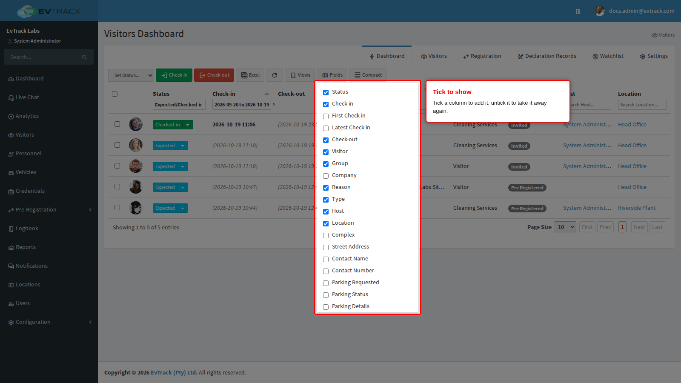Toggle the select-all checkbox in the table header
The height and width of the screenshot is (383, 681).
click(x=114, y=94)
